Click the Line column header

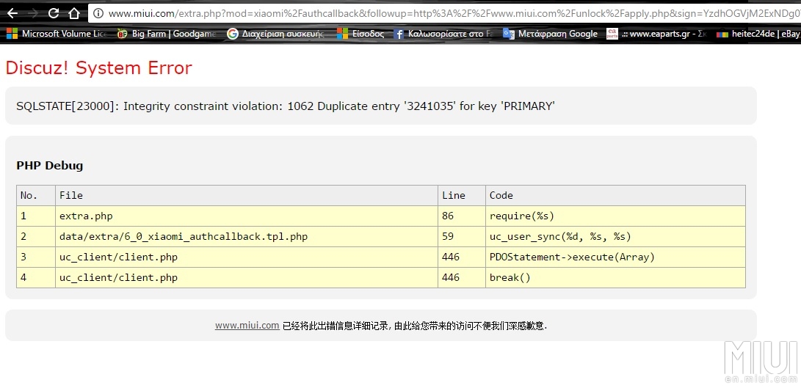[461, 196]
